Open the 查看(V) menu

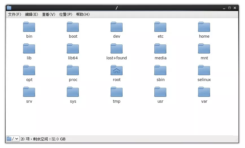(49, 14)
